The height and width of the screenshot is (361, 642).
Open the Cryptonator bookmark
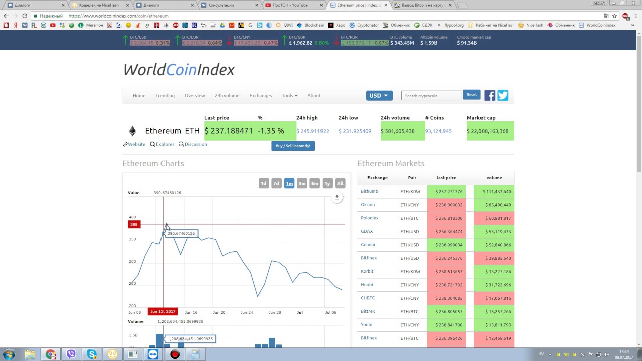click(x=364, y=25)
